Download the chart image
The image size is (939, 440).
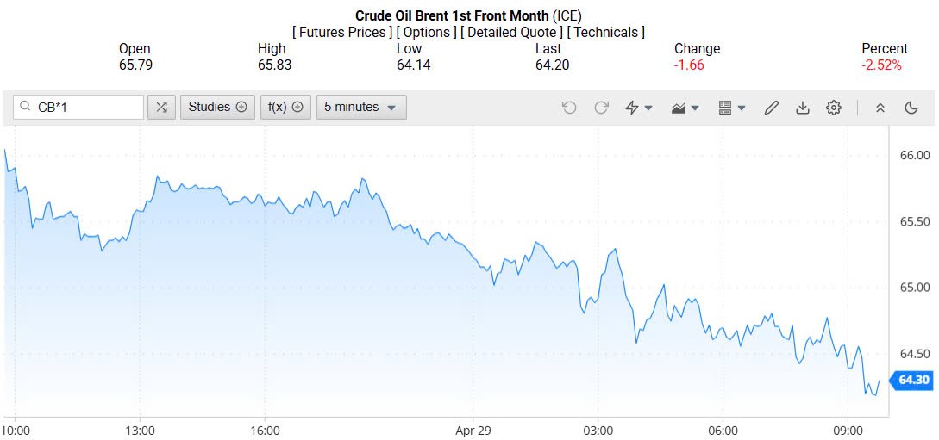pyautogui.click(x=803, y=108)
